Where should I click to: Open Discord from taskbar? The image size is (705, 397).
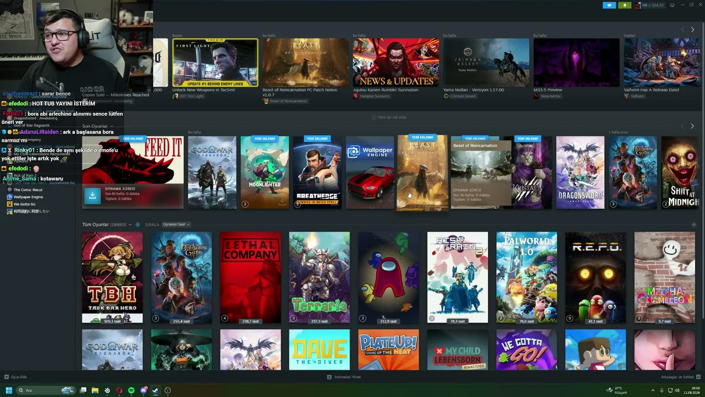143,390
